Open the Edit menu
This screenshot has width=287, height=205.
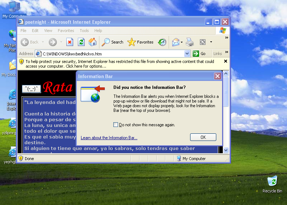(35, 31)
